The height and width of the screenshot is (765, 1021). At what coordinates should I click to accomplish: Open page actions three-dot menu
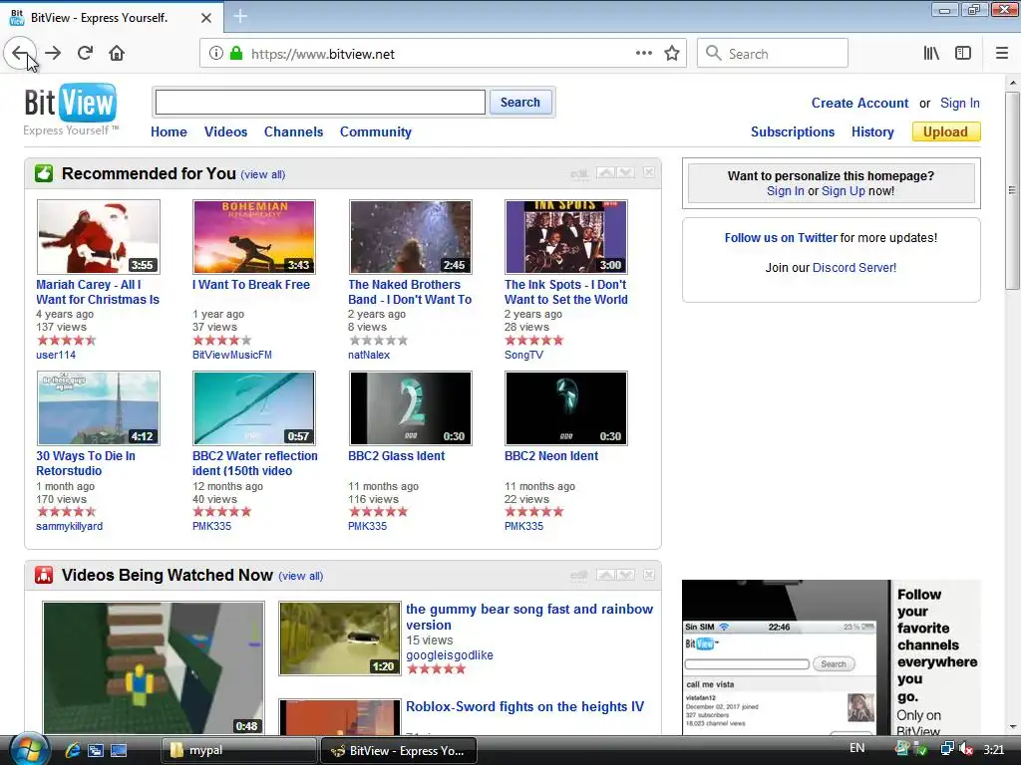pyautogui.click(x=643, y=54)
